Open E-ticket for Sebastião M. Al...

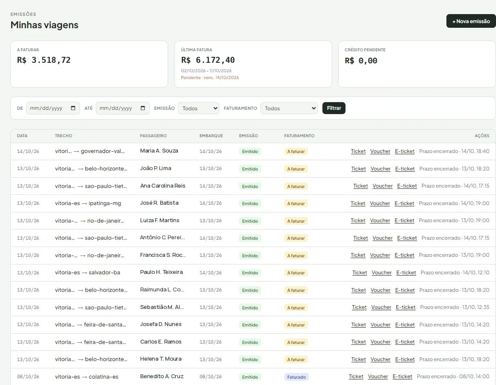point(405,307)
